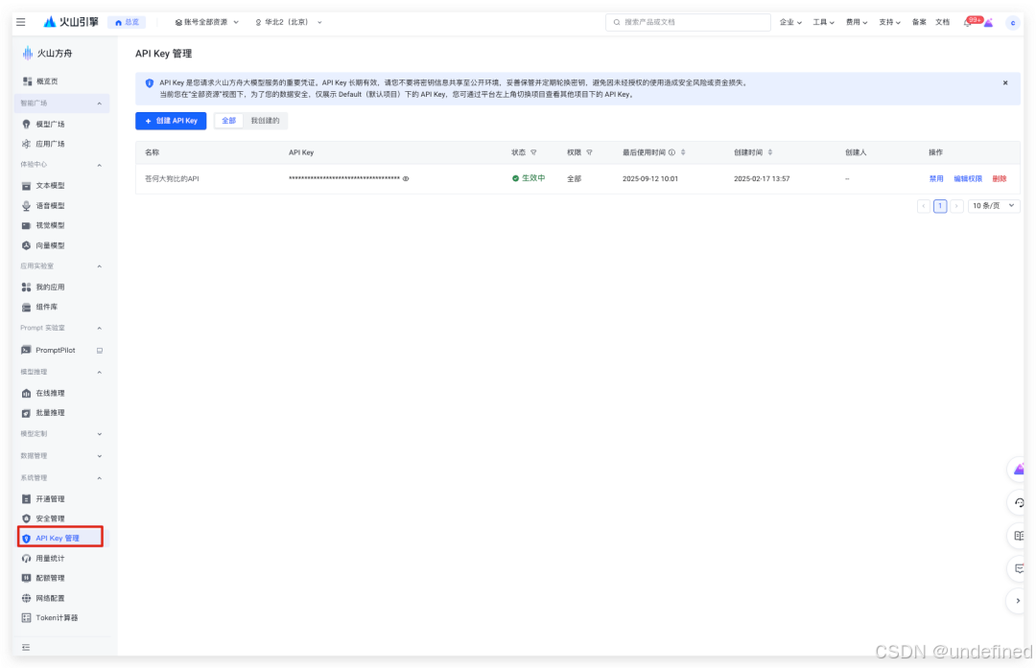Go to page 1 in pagination

click(x=939, y=206)
